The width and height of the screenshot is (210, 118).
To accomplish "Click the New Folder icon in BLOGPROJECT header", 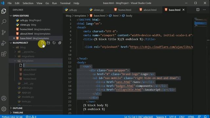I will click(x=48, y=43).
